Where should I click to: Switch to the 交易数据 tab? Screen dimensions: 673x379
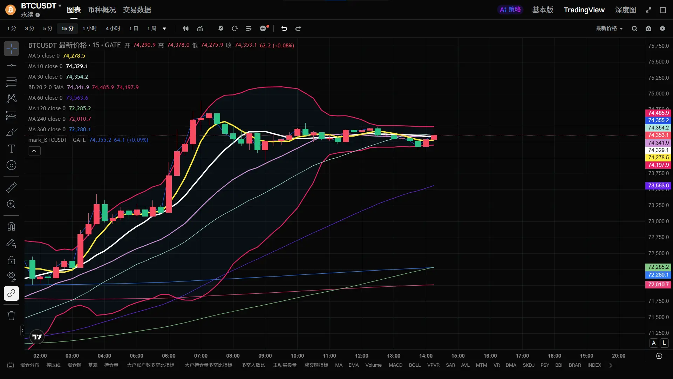(137, 10)
